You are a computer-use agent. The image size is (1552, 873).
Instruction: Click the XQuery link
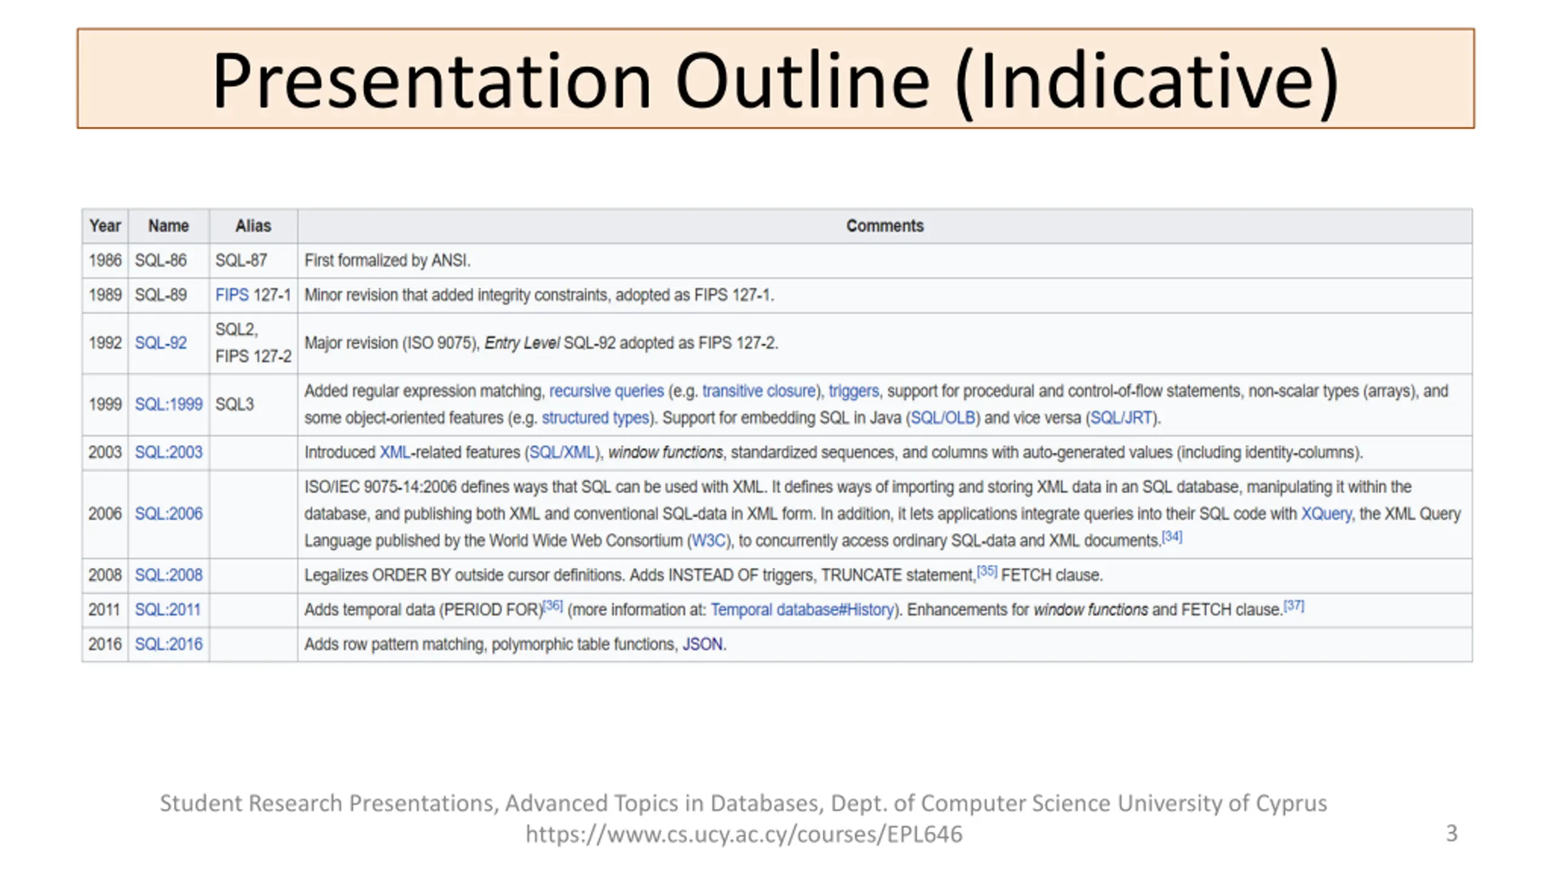[1326, 514]
